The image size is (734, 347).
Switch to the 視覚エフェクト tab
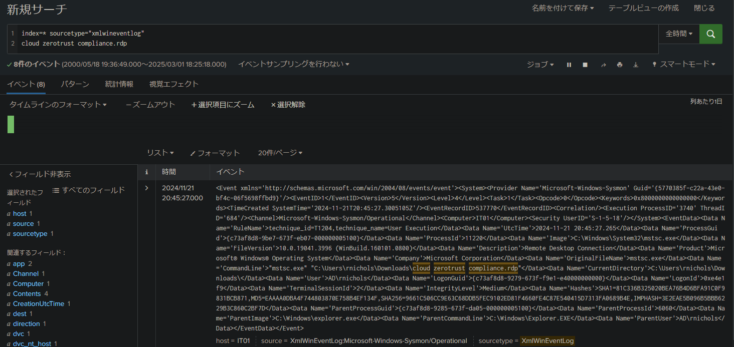tap(174, 84)
